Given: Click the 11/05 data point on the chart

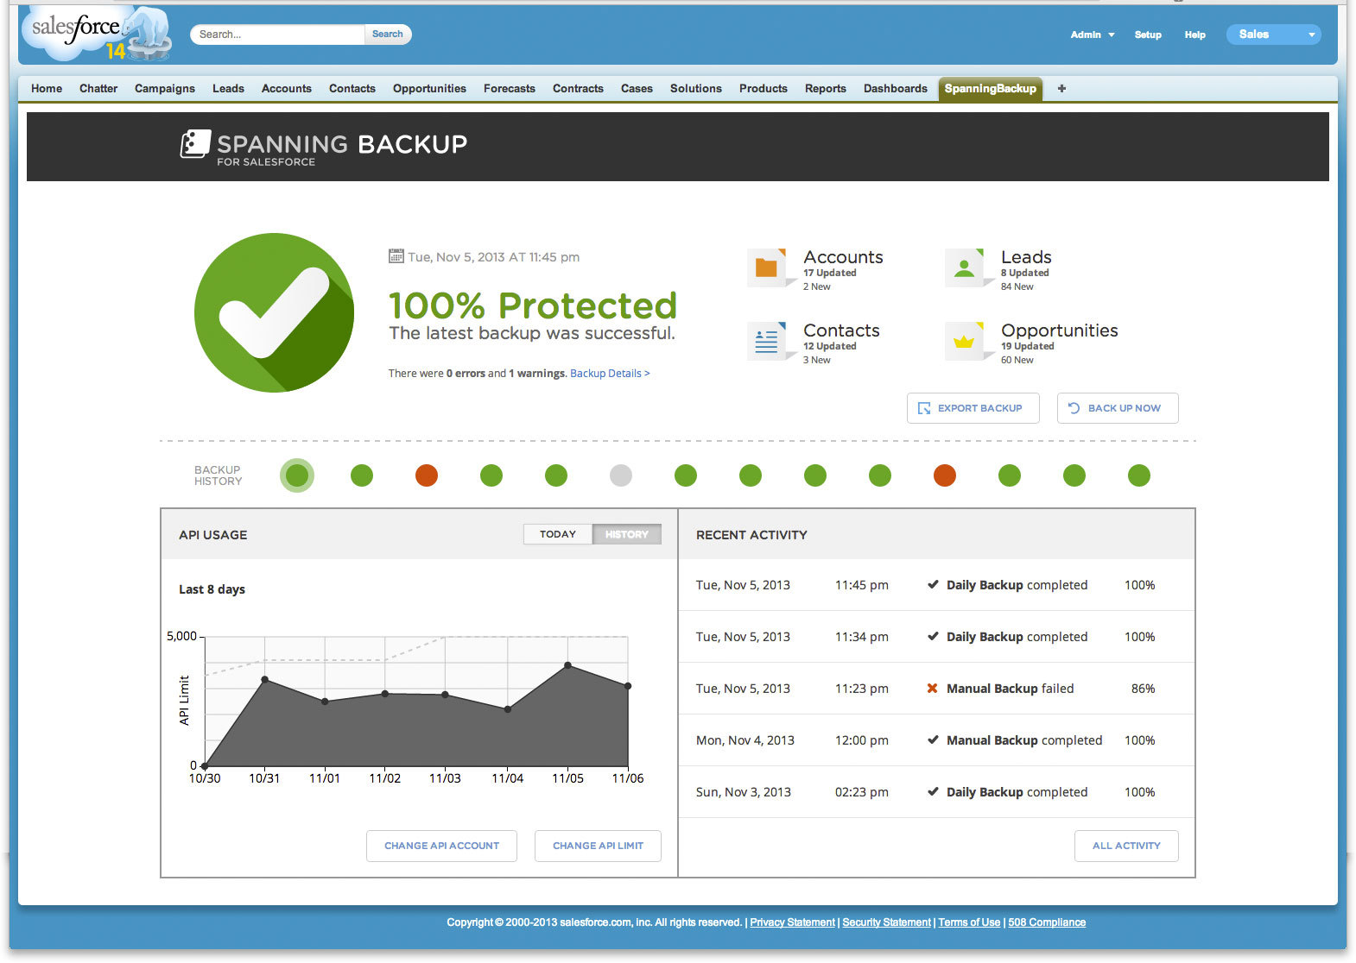Looking at the screenshot, I should click(x=567, y=665).
